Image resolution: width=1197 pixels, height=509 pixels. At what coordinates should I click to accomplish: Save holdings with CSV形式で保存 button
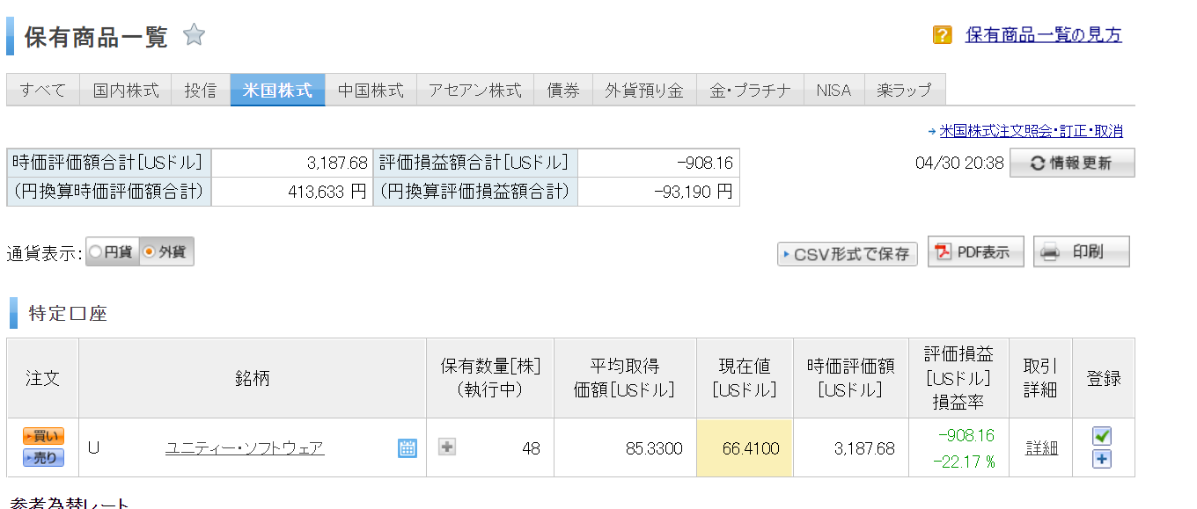[847, 254]
